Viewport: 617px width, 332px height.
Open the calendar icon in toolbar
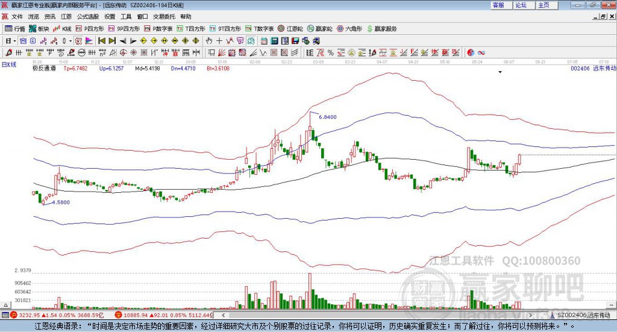[x=264, y=40]
